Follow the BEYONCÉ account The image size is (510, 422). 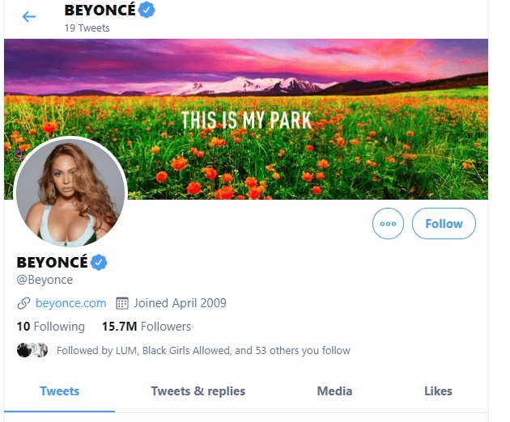pyautogui.click(x=444, y=224)
